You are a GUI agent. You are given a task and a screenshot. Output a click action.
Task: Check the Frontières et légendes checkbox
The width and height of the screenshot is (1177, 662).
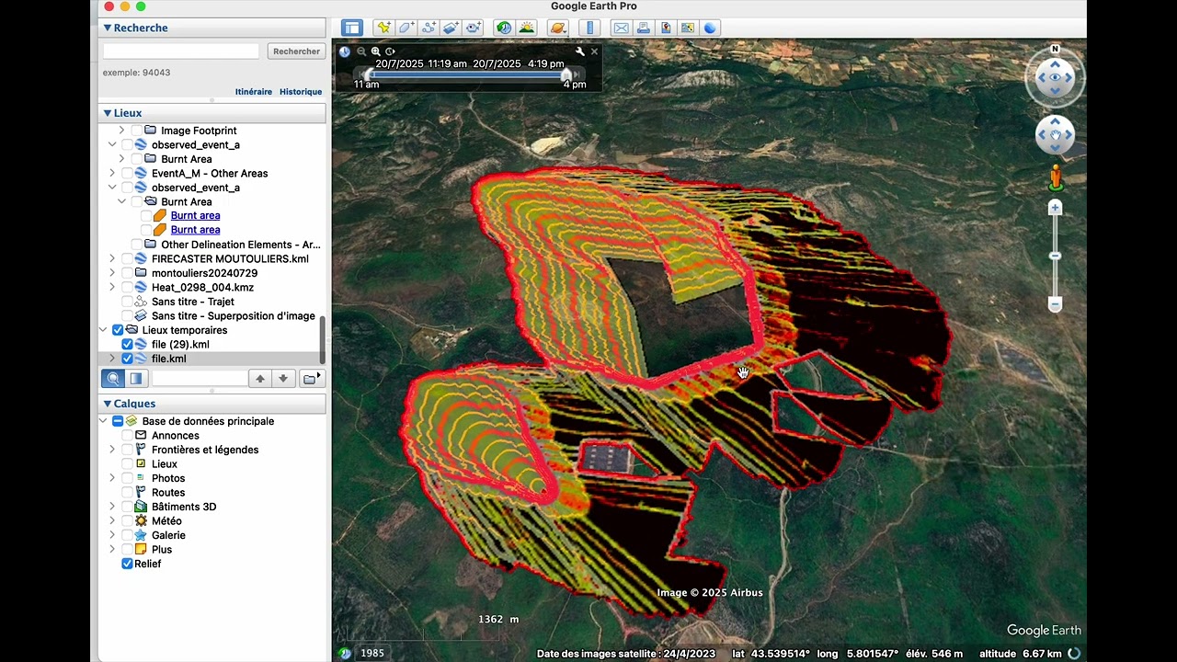click(128, 450)
